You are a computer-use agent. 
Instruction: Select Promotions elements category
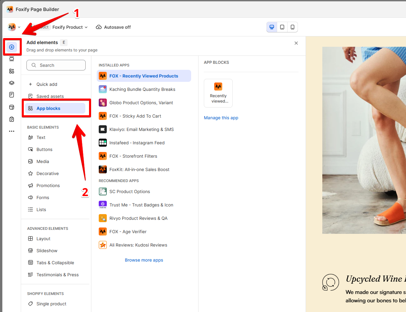click(x=55, y=185)
